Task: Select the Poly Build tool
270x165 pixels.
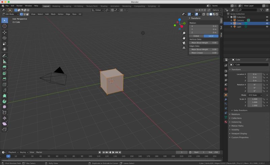Action: click(x=4, y=96)
